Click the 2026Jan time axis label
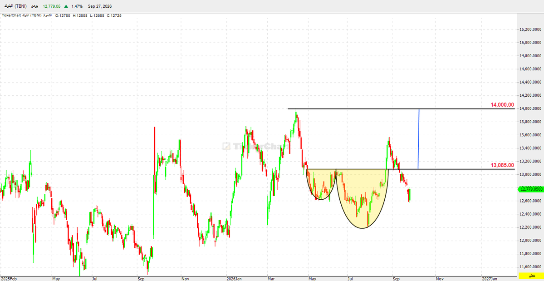Screen dimensions: 544x281 click(x=234, y=279)
